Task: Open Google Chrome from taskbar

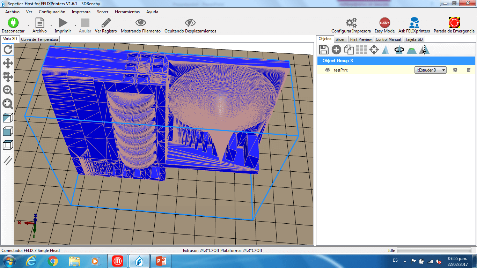Action: point(53,261)
